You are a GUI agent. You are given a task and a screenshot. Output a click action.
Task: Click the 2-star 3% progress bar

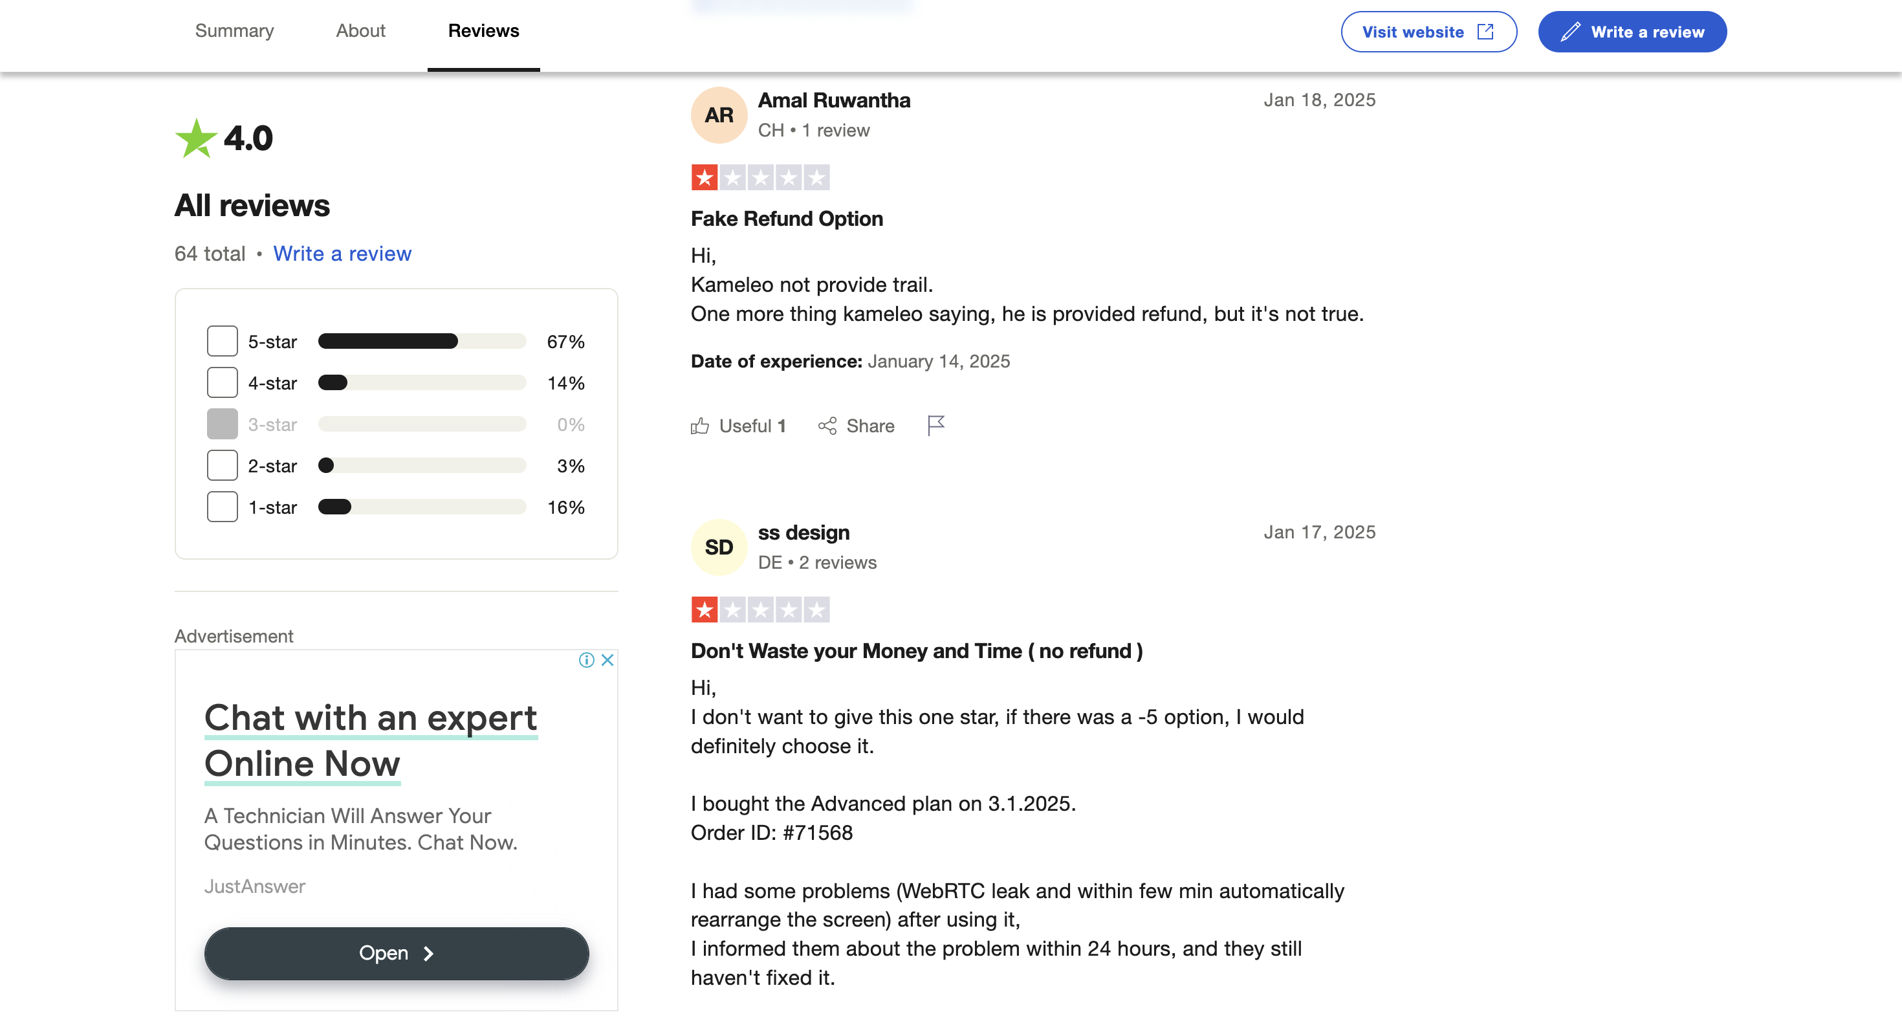click(x=422, y=465)
